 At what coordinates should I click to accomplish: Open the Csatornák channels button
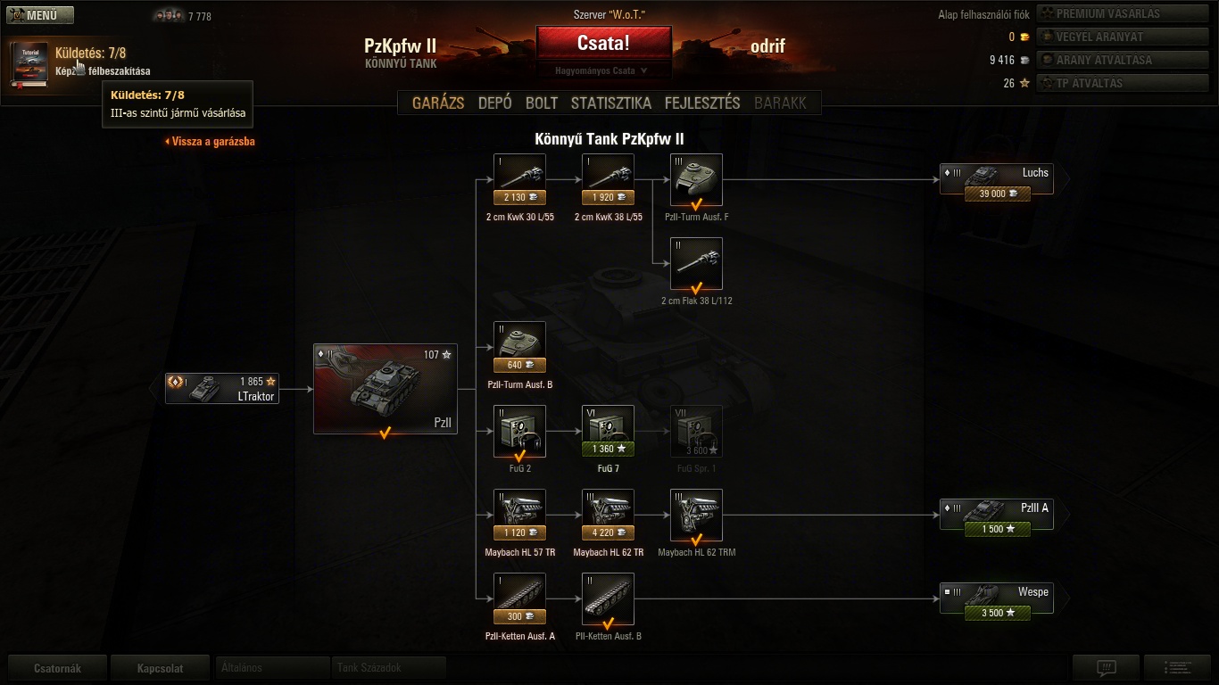57,667
